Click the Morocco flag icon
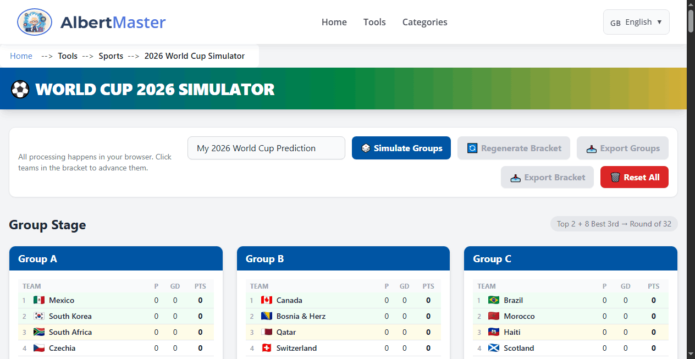 [493, 316]
